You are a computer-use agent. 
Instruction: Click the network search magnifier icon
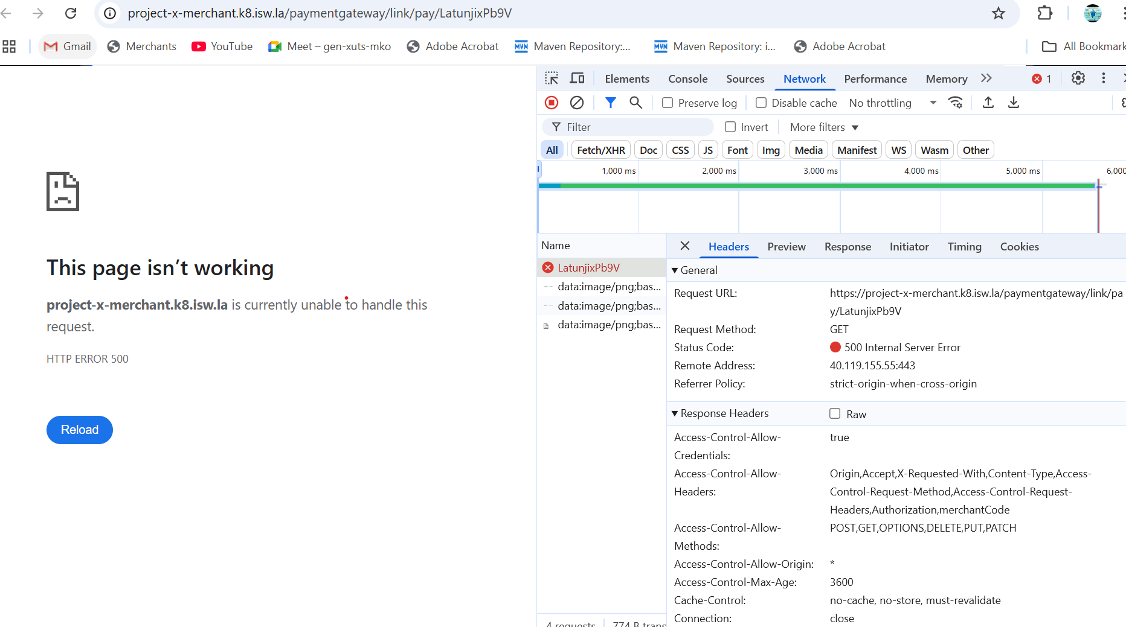pos(635,103)
